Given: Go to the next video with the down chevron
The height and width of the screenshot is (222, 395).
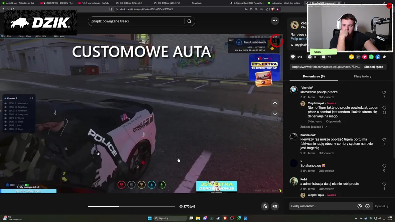Looking at the screenshot, I should [x=275, y=114].
